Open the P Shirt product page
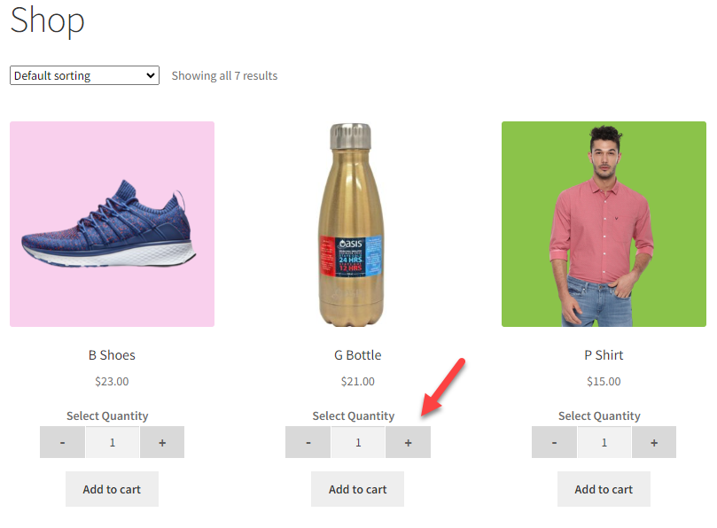This screenshot has width=717, height=528. (x=603, y=354)
